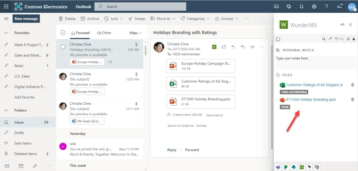The height and width of the screenshot is (171, 358).
Task: Open the Filter dropdown in the message list
Action: pyautogui.click(x=135, y=33)
